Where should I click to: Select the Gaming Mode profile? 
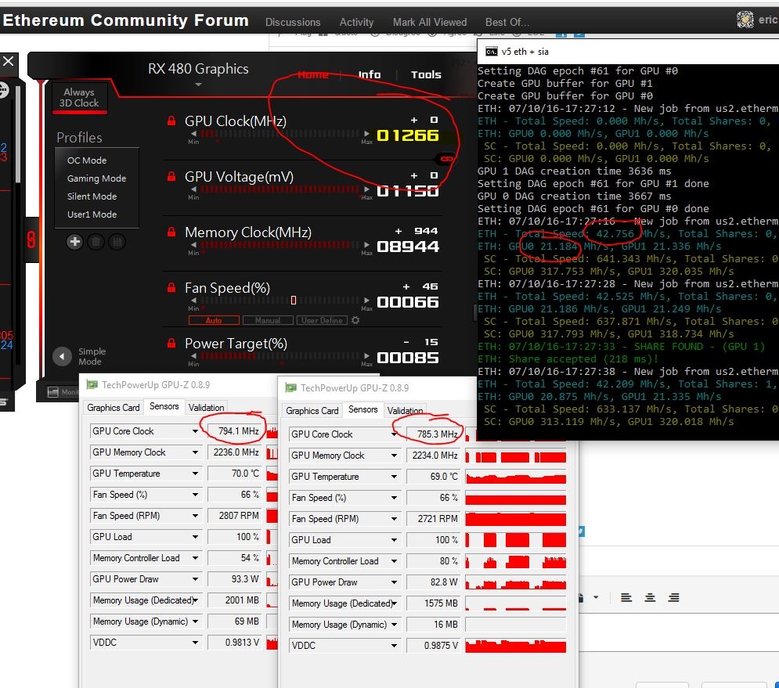[97, 178]
